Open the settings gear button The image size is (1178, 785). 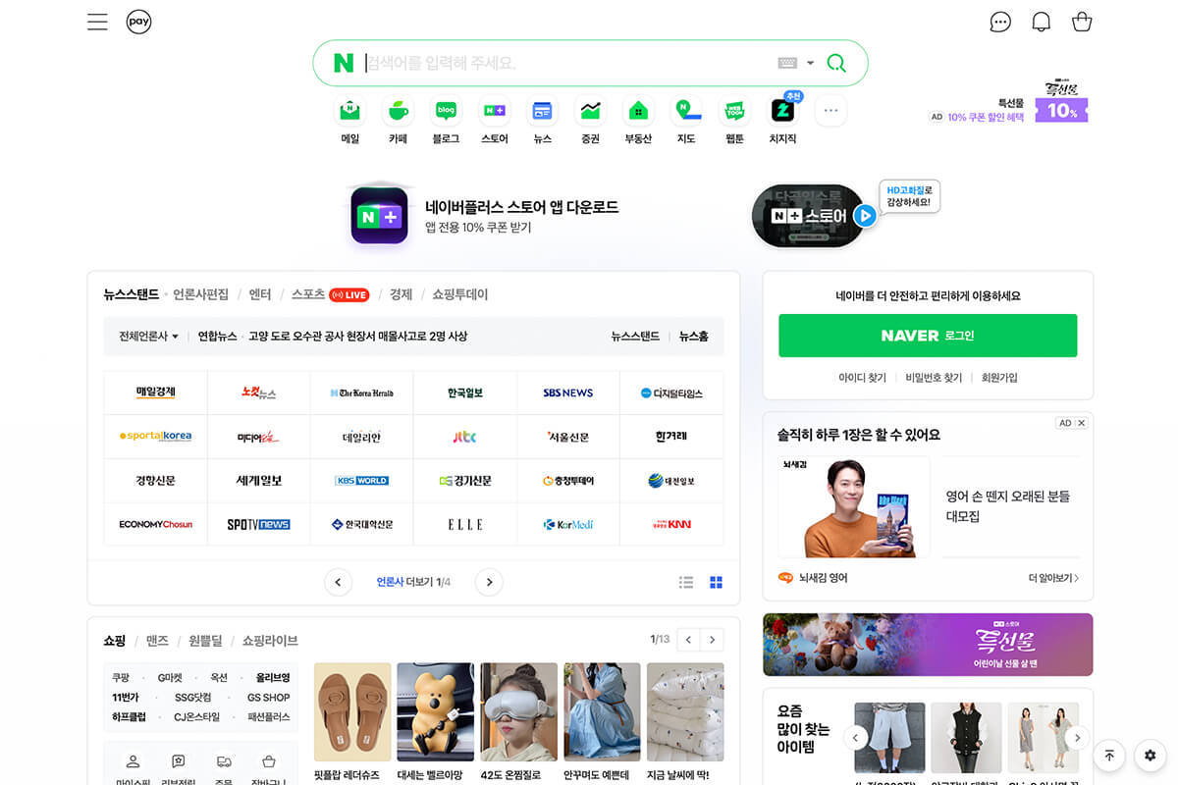point(1151,756)
